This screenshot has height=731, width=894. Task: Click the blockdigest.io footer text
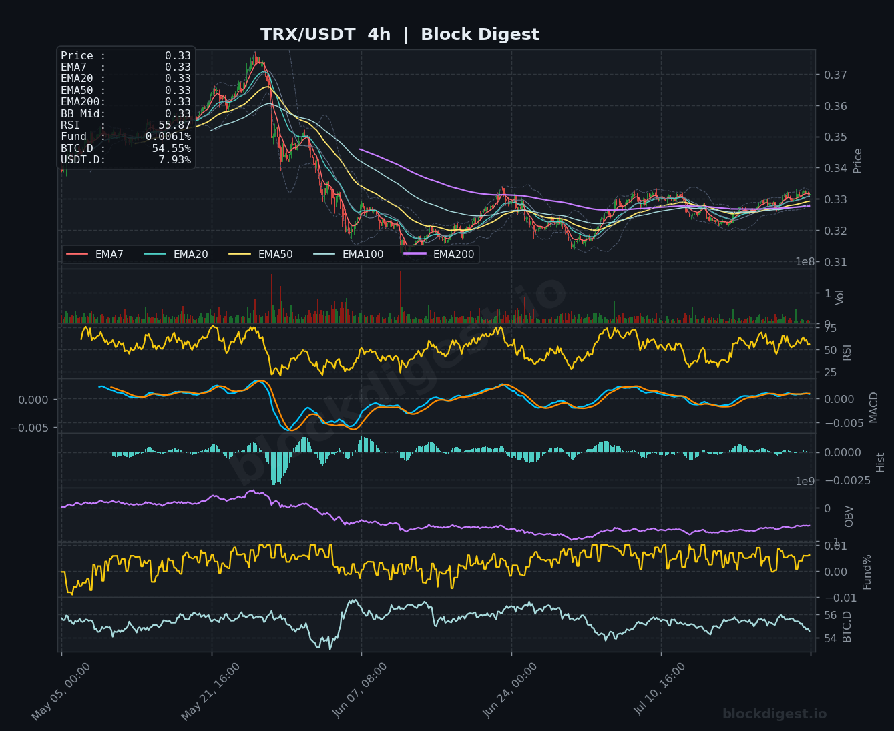pos(774,714)
